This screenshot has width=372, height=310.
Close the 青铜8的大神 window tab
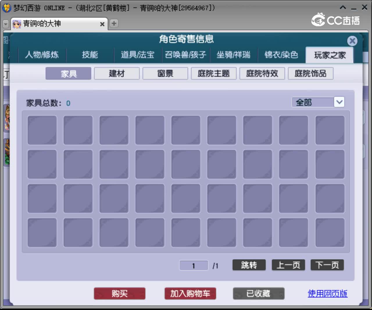point(102,24)
